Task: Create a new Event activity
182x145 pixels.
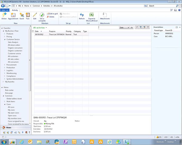Action: (22, 16)
